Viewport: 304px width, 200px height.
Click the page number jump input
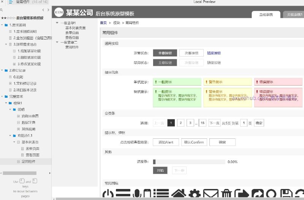click(x=244, y=123)
